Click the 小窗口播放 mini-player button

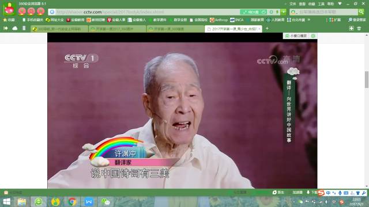[x=296, y=36]
